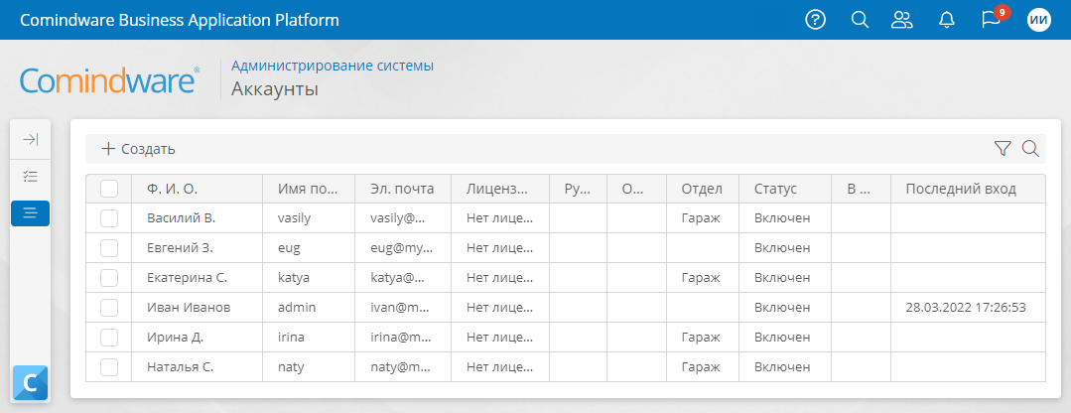
Task: Click the global search magnifier in top bar
Action: (x=860, y=20)
